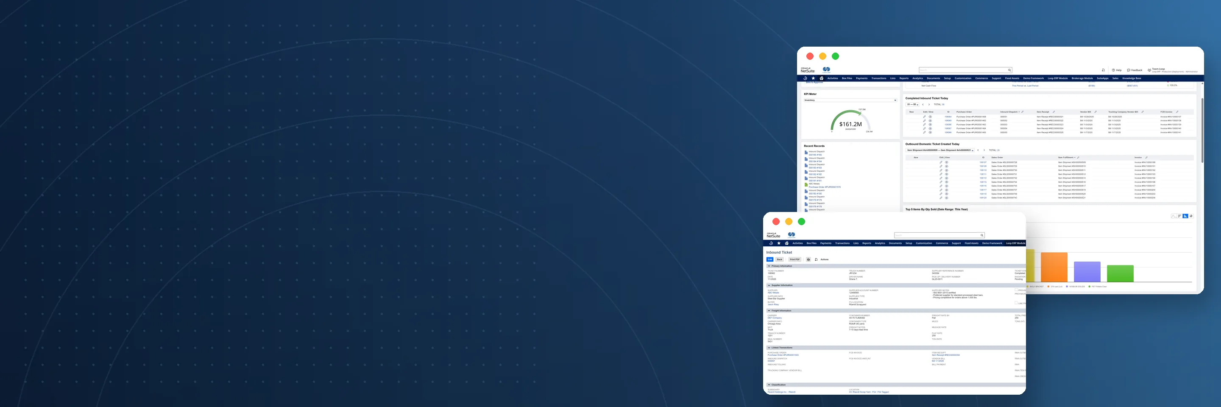Collapse Primary Information section
Viewport: 1221px width, 407px height.
coord(769,266)
